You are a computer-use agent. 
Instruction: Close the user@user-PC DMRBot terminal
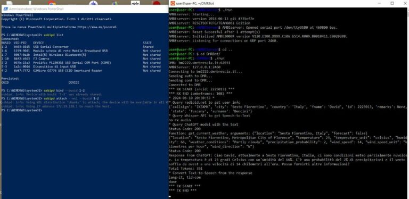[x=404, y=3]
